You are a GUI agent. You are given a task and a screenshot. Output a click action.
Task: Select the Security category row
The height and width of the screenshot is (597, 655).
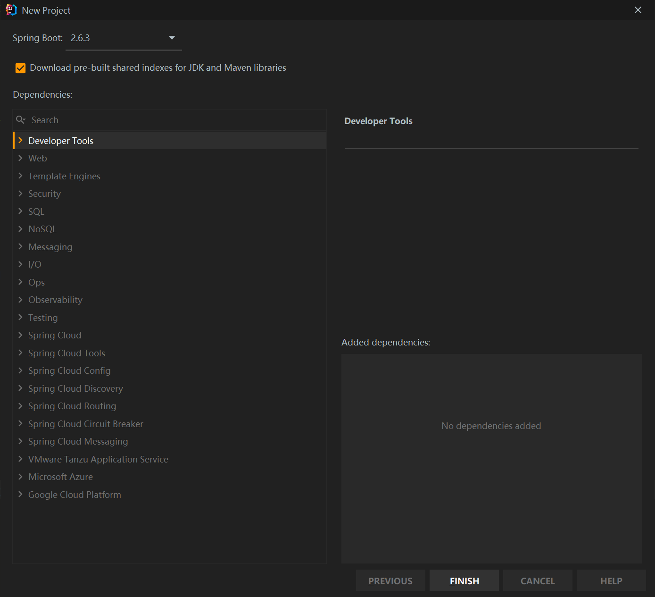pos(170,193)
